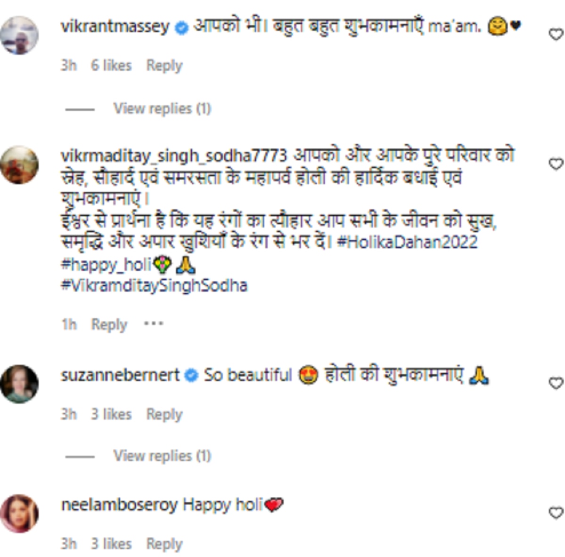This screenshot has height=557, width=565.
Task: Open the vikrantmassey username link
Action: coord(115,26)
